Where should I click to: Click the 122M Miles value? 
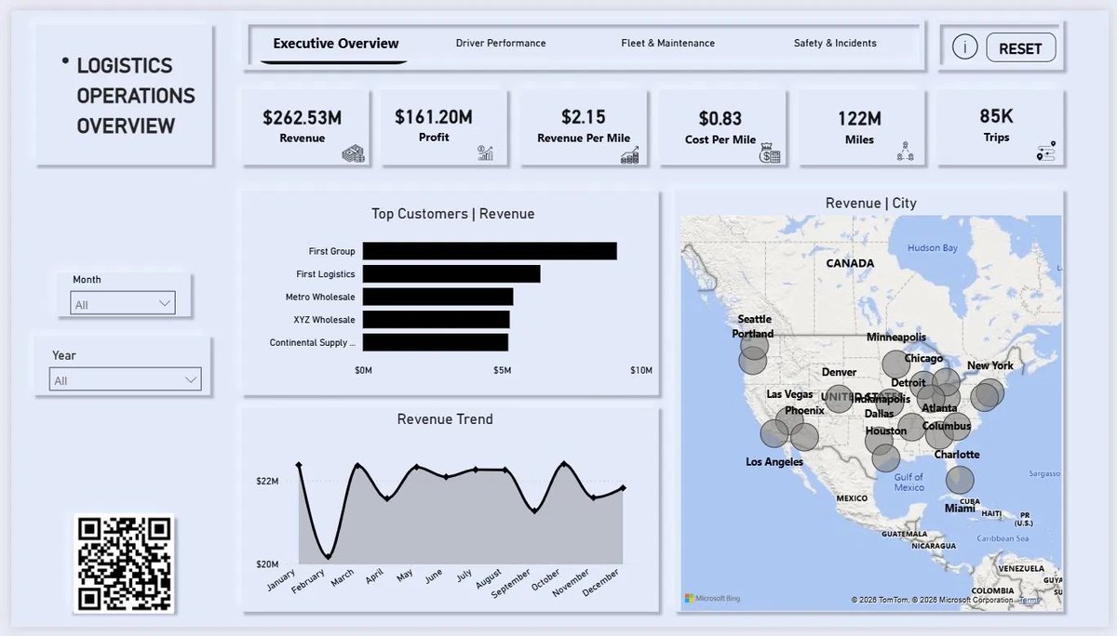pyautogui.click(x=860, y=118)
